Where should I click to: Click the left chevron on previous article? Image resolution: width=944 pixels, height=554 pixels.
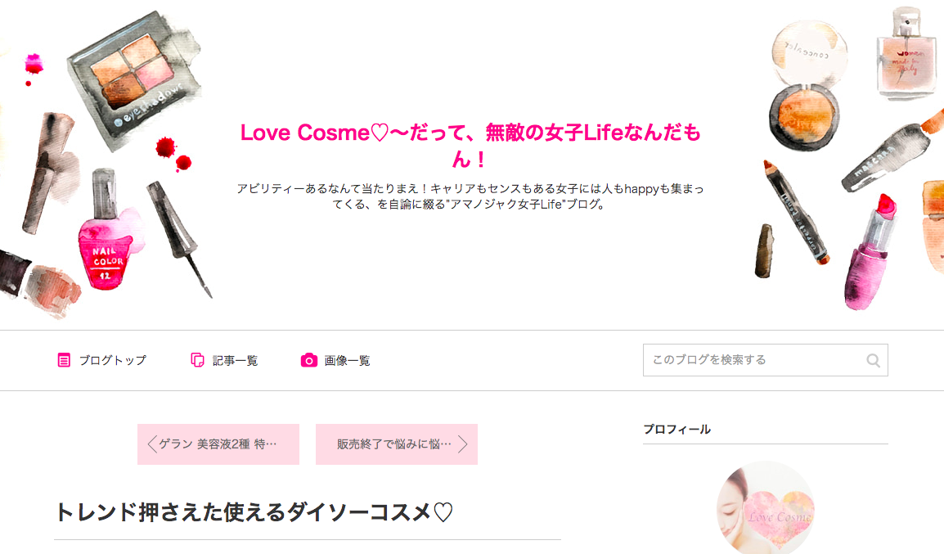(x=152, y=444)
